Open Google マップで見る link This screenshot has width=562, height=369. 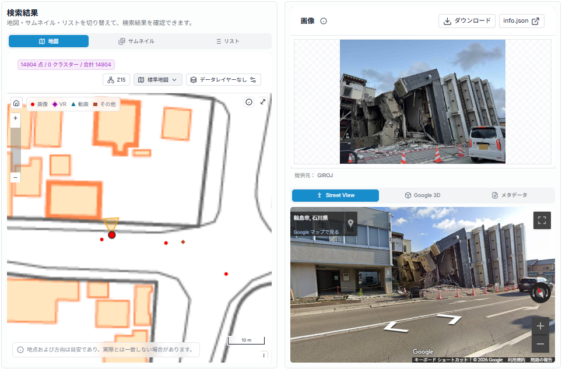click(x=316, y=232)
